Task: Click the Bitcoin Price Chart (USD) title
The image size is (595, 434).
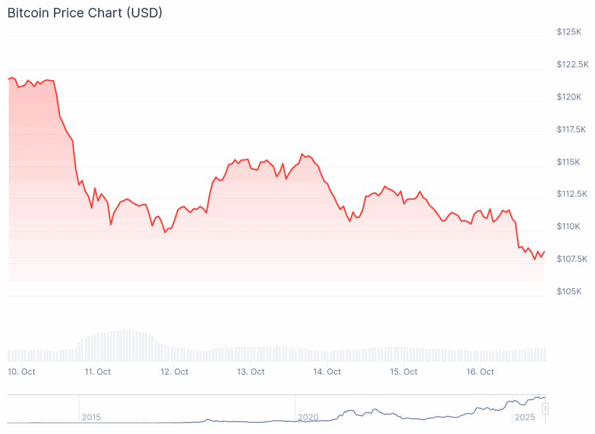Action: point(85,13)
